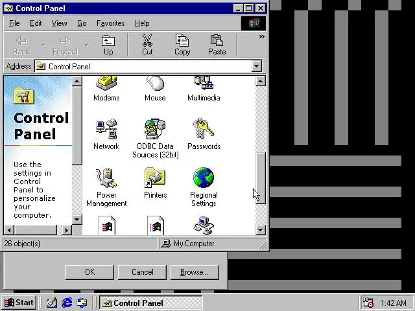Click the Paste clipboard toolbar button
The width and height of the screenshot is (415, 311).
(x=217, y=45)
